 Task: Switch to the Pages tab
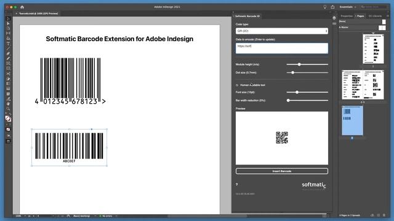tap(360, 16)
